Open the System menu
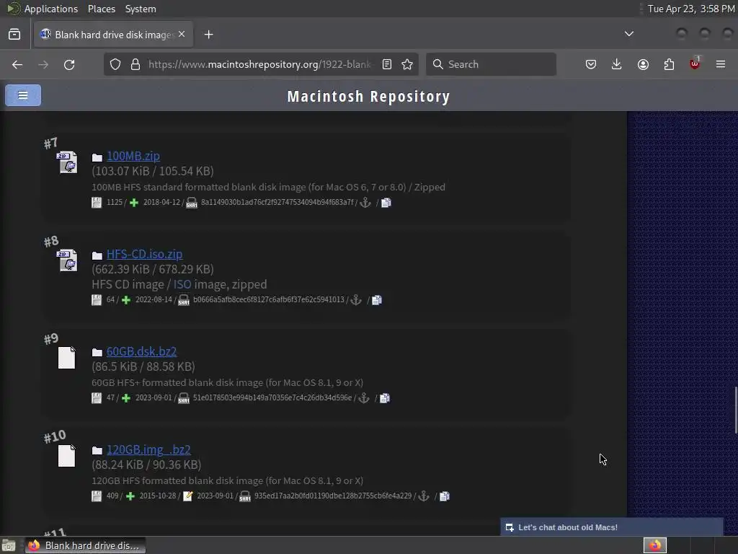 pyautogui.click(x=141, y=9)
